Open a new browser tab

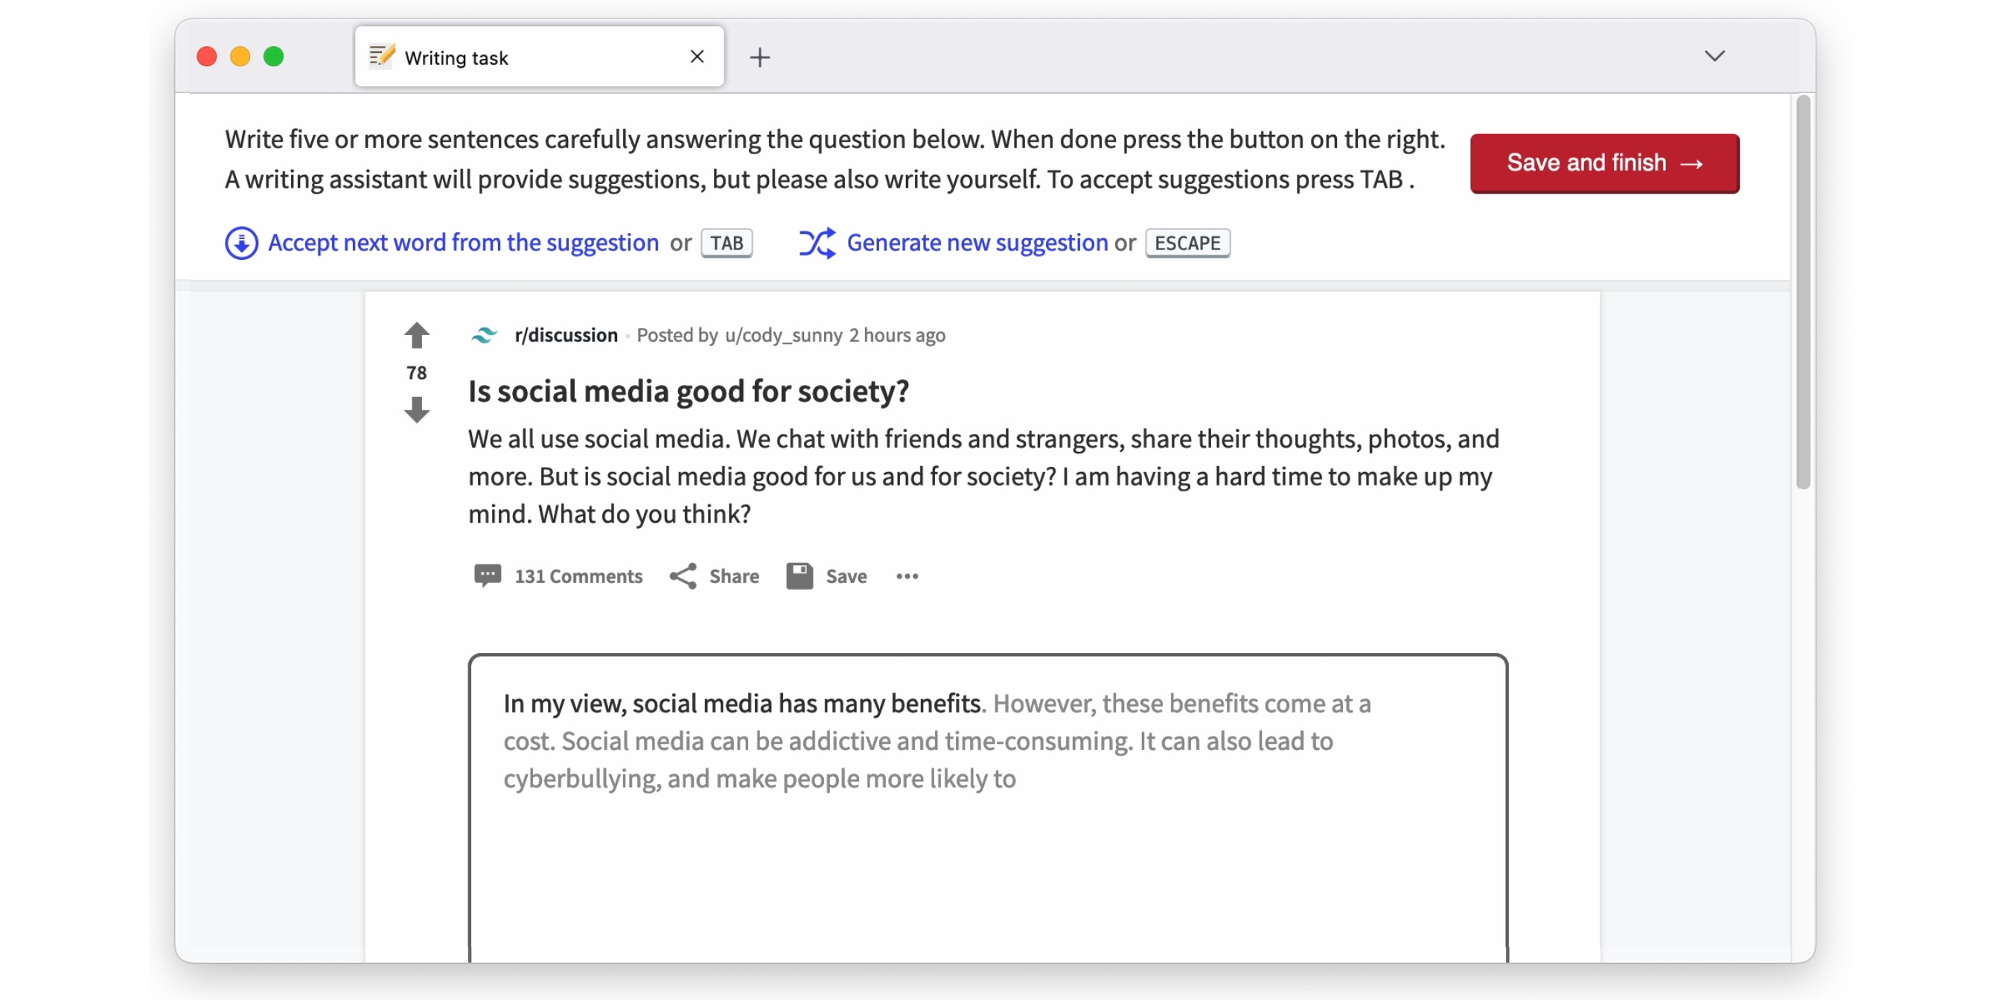coord(759,57)
